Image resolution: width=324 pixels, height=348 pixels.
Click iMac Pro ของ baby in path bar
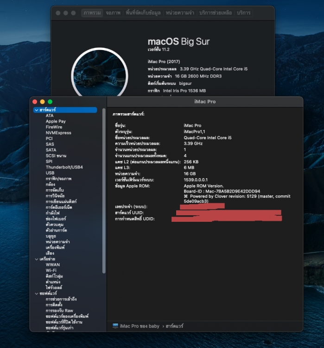pos(140,326)
